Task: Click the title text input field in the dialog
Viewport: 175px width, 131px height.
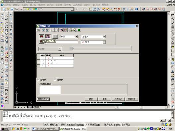Action: tap(61, 42)
